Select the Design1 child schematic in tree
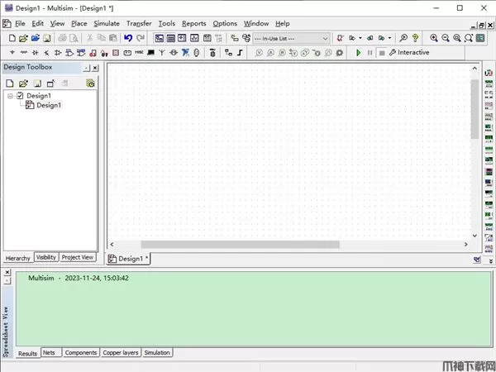 49,105
